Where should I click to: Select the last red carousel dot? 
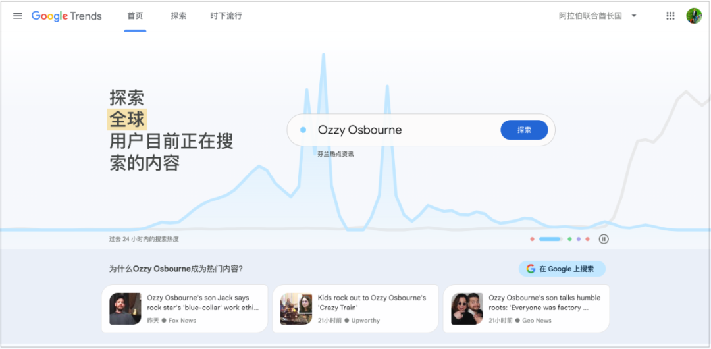point(587,239)
